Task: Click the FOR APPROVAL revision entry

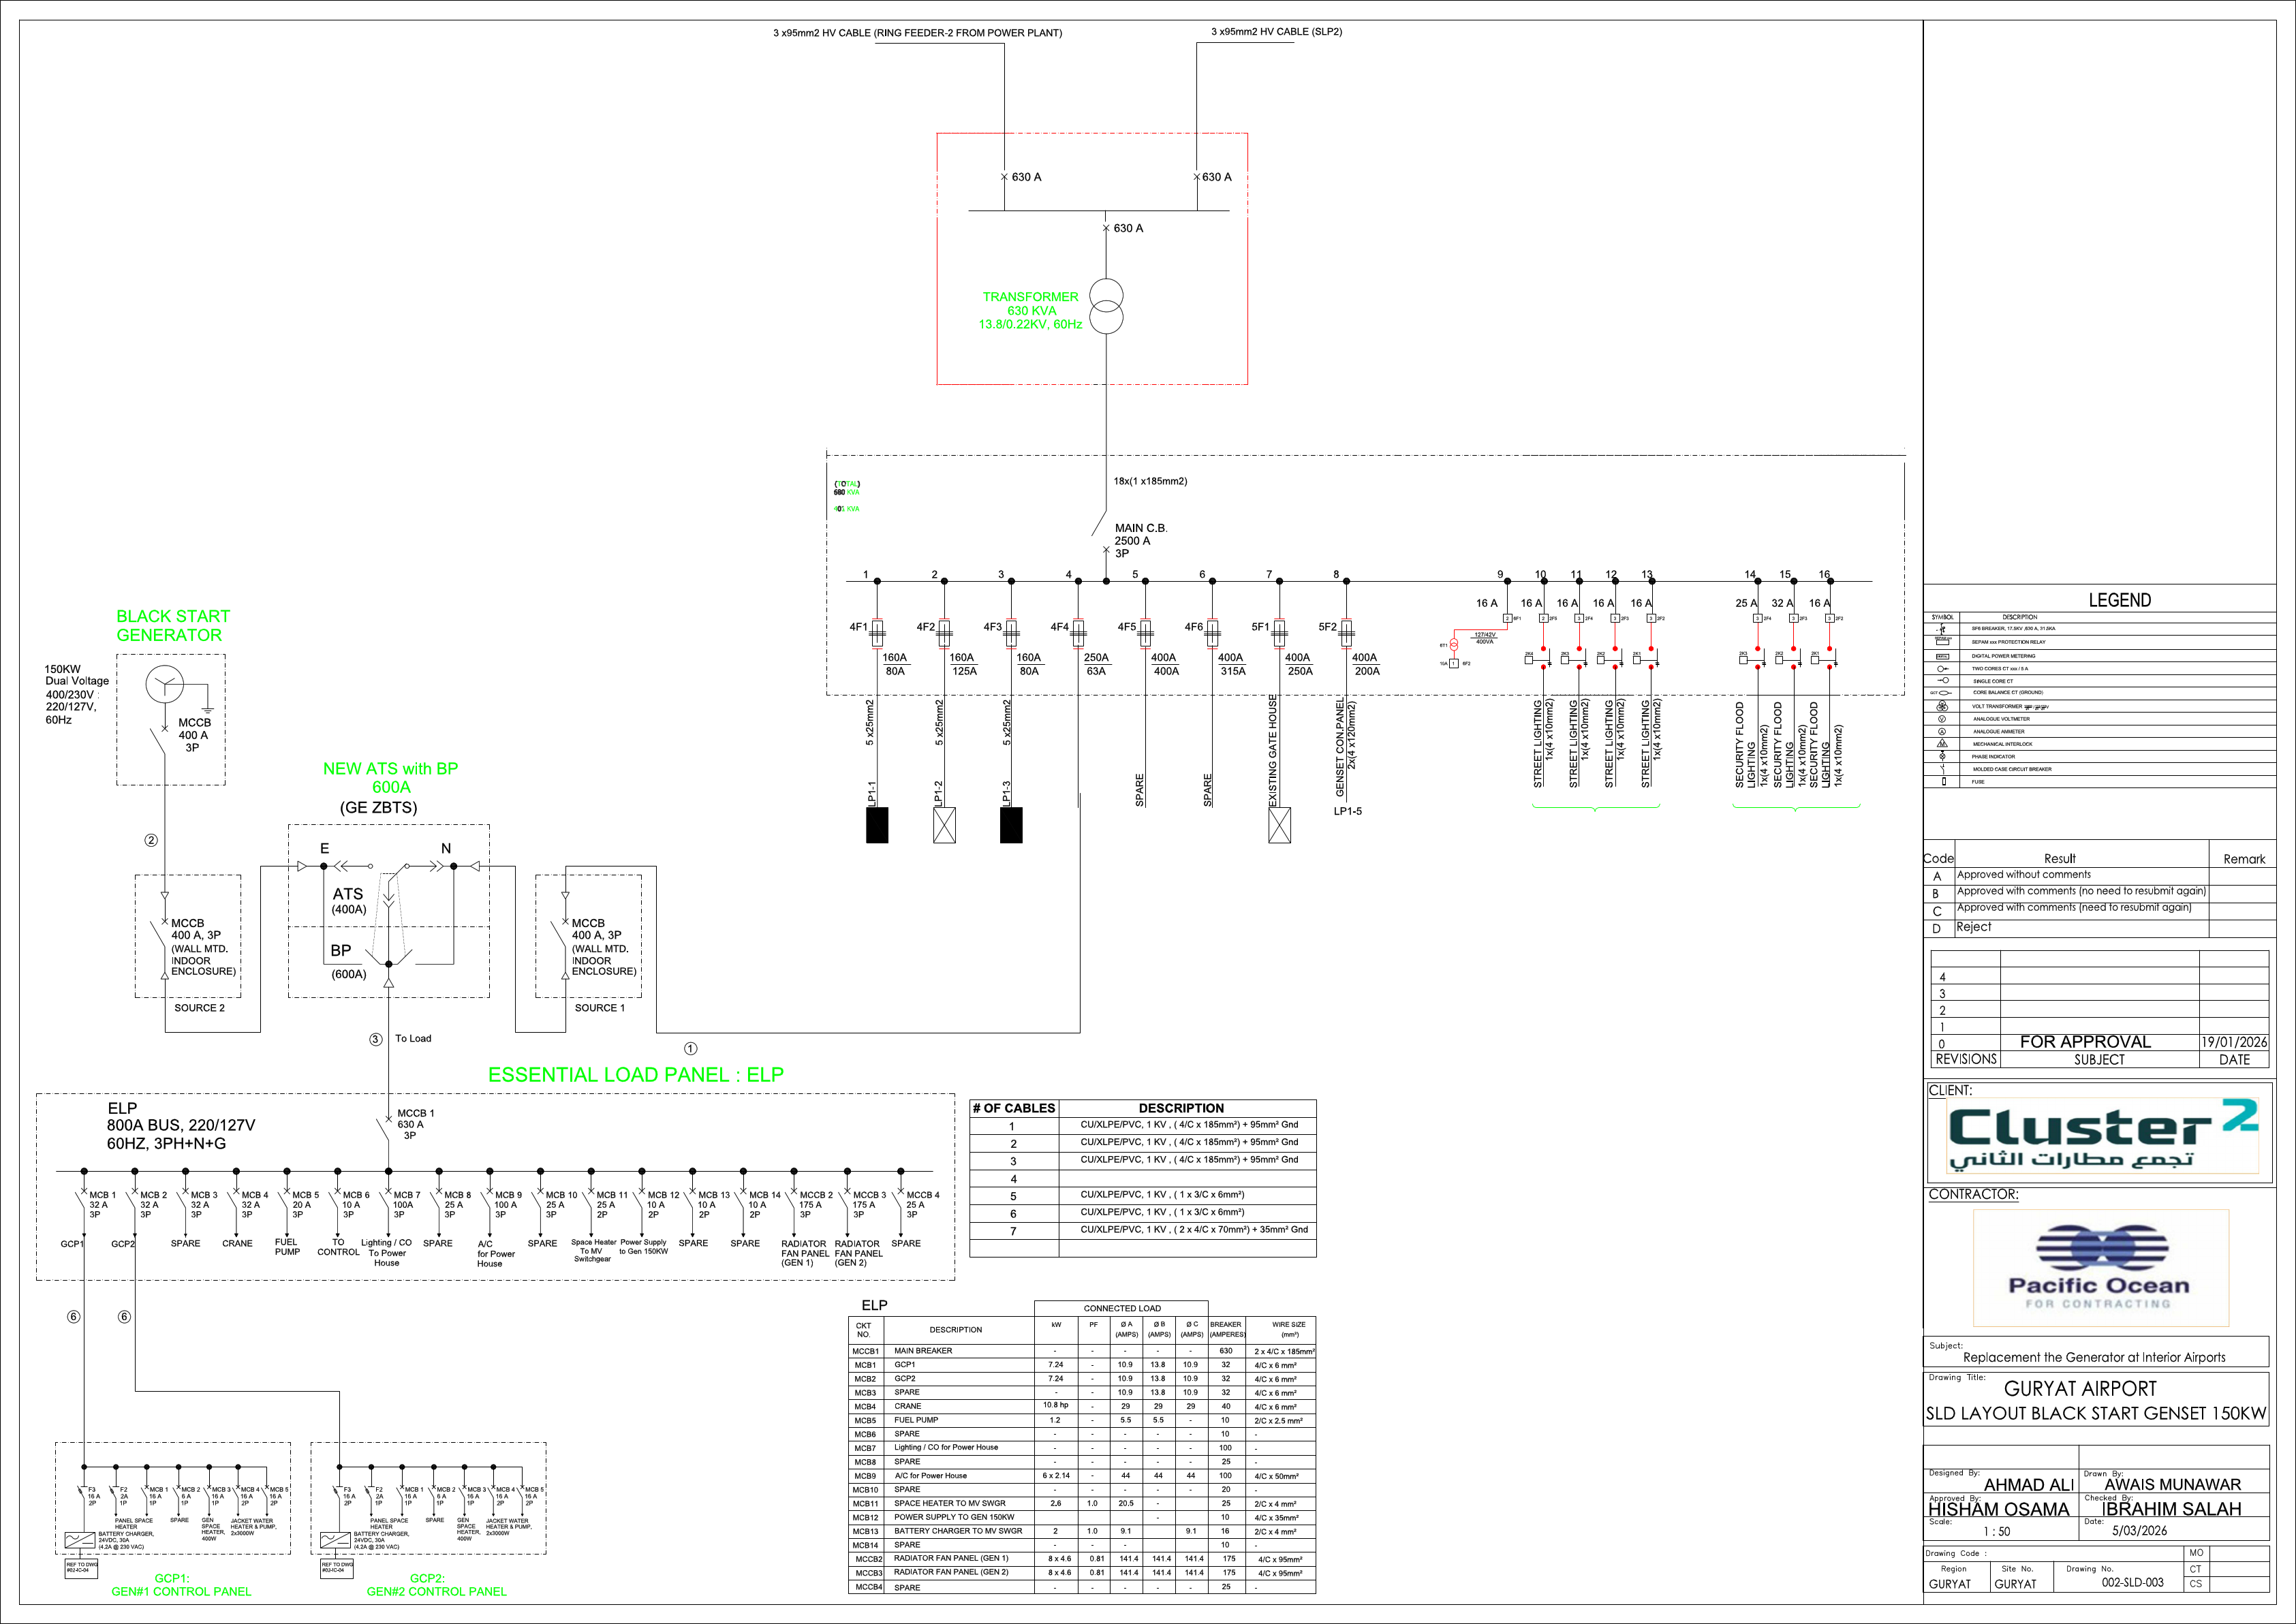Action: pos(2085,1042)
